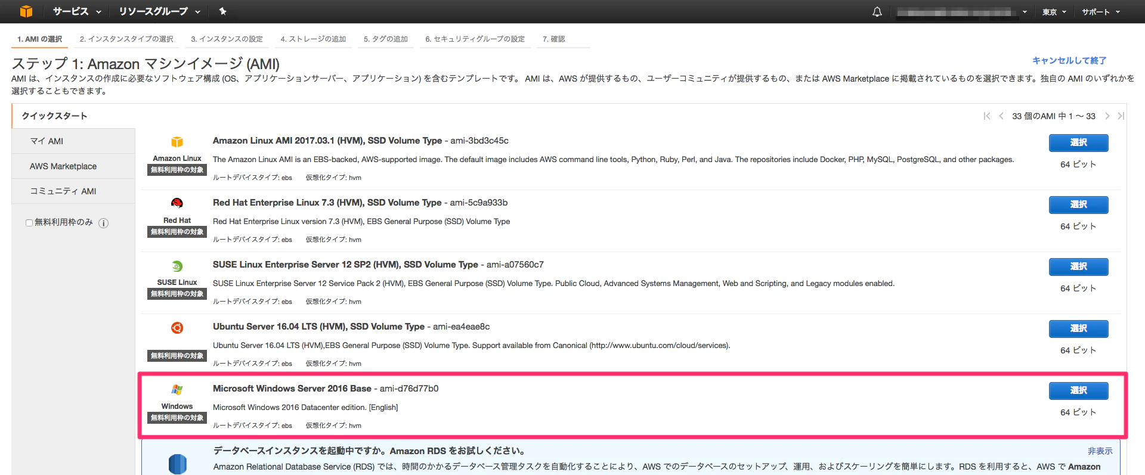
Task: Click 選択 button for Red Hat Enterprise Linux
Action: [1078, 204]
